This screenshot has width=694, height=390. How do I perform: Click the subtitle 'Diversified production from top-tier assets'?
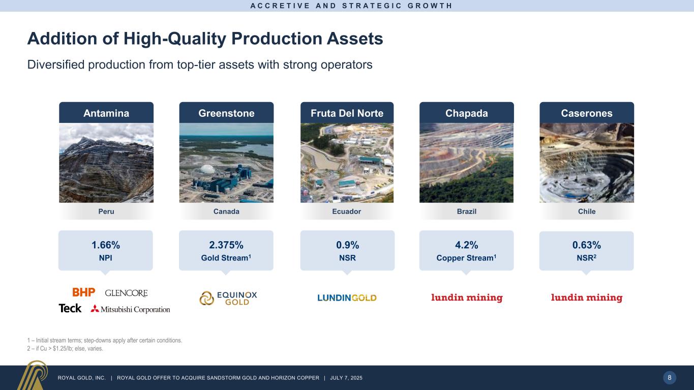pos(200,65)
